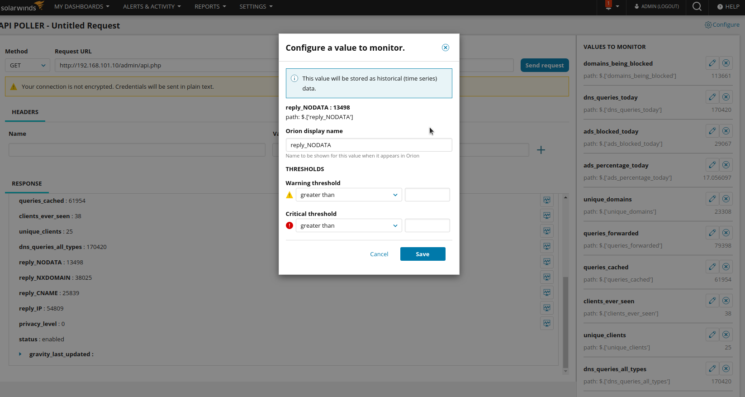Open the Settings menu
The image size is (745, 397).
click(256, 6)
